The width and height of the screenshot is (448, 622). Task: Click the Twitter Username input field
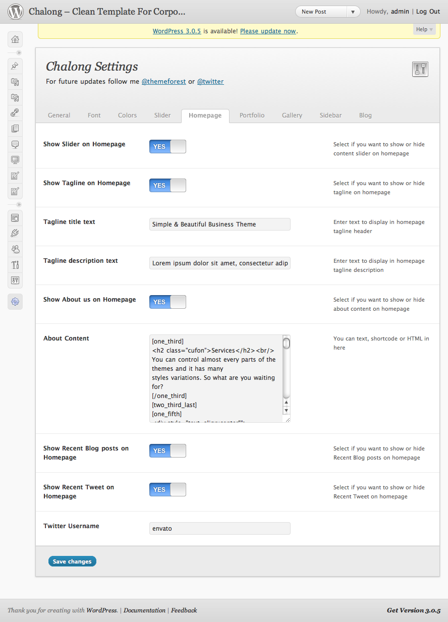[219, 528]
